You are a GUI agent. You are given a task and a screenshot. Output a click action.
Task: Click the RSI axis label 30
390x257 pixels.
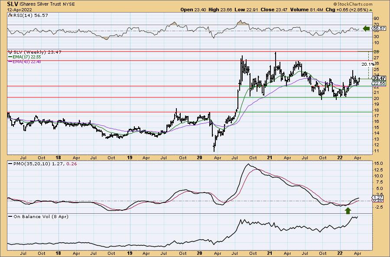click(x=376, y=37)
